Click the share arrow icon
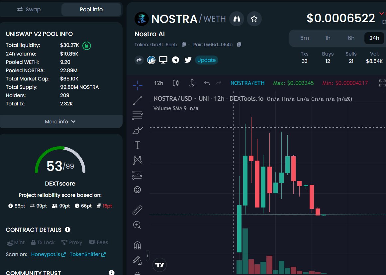This screenshot has width=386, height=275. [x=139, y=60]
